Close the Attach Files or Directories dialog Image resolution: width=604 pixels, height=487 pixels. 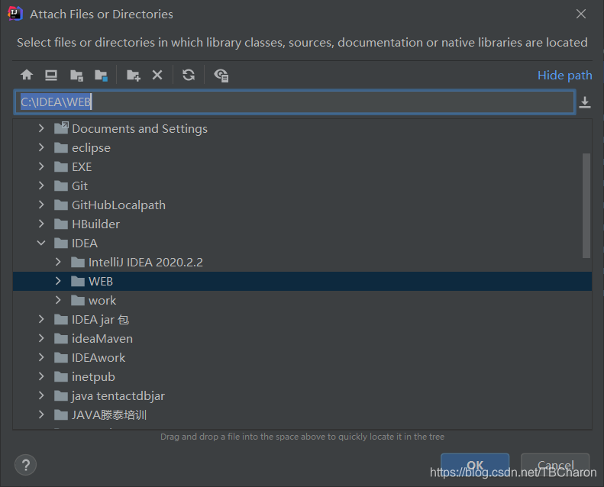pos(581,14)
